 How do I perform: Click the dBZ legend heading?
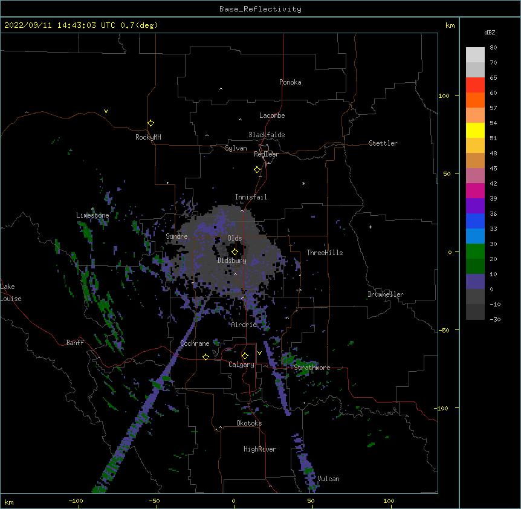(x=490, y=33)
